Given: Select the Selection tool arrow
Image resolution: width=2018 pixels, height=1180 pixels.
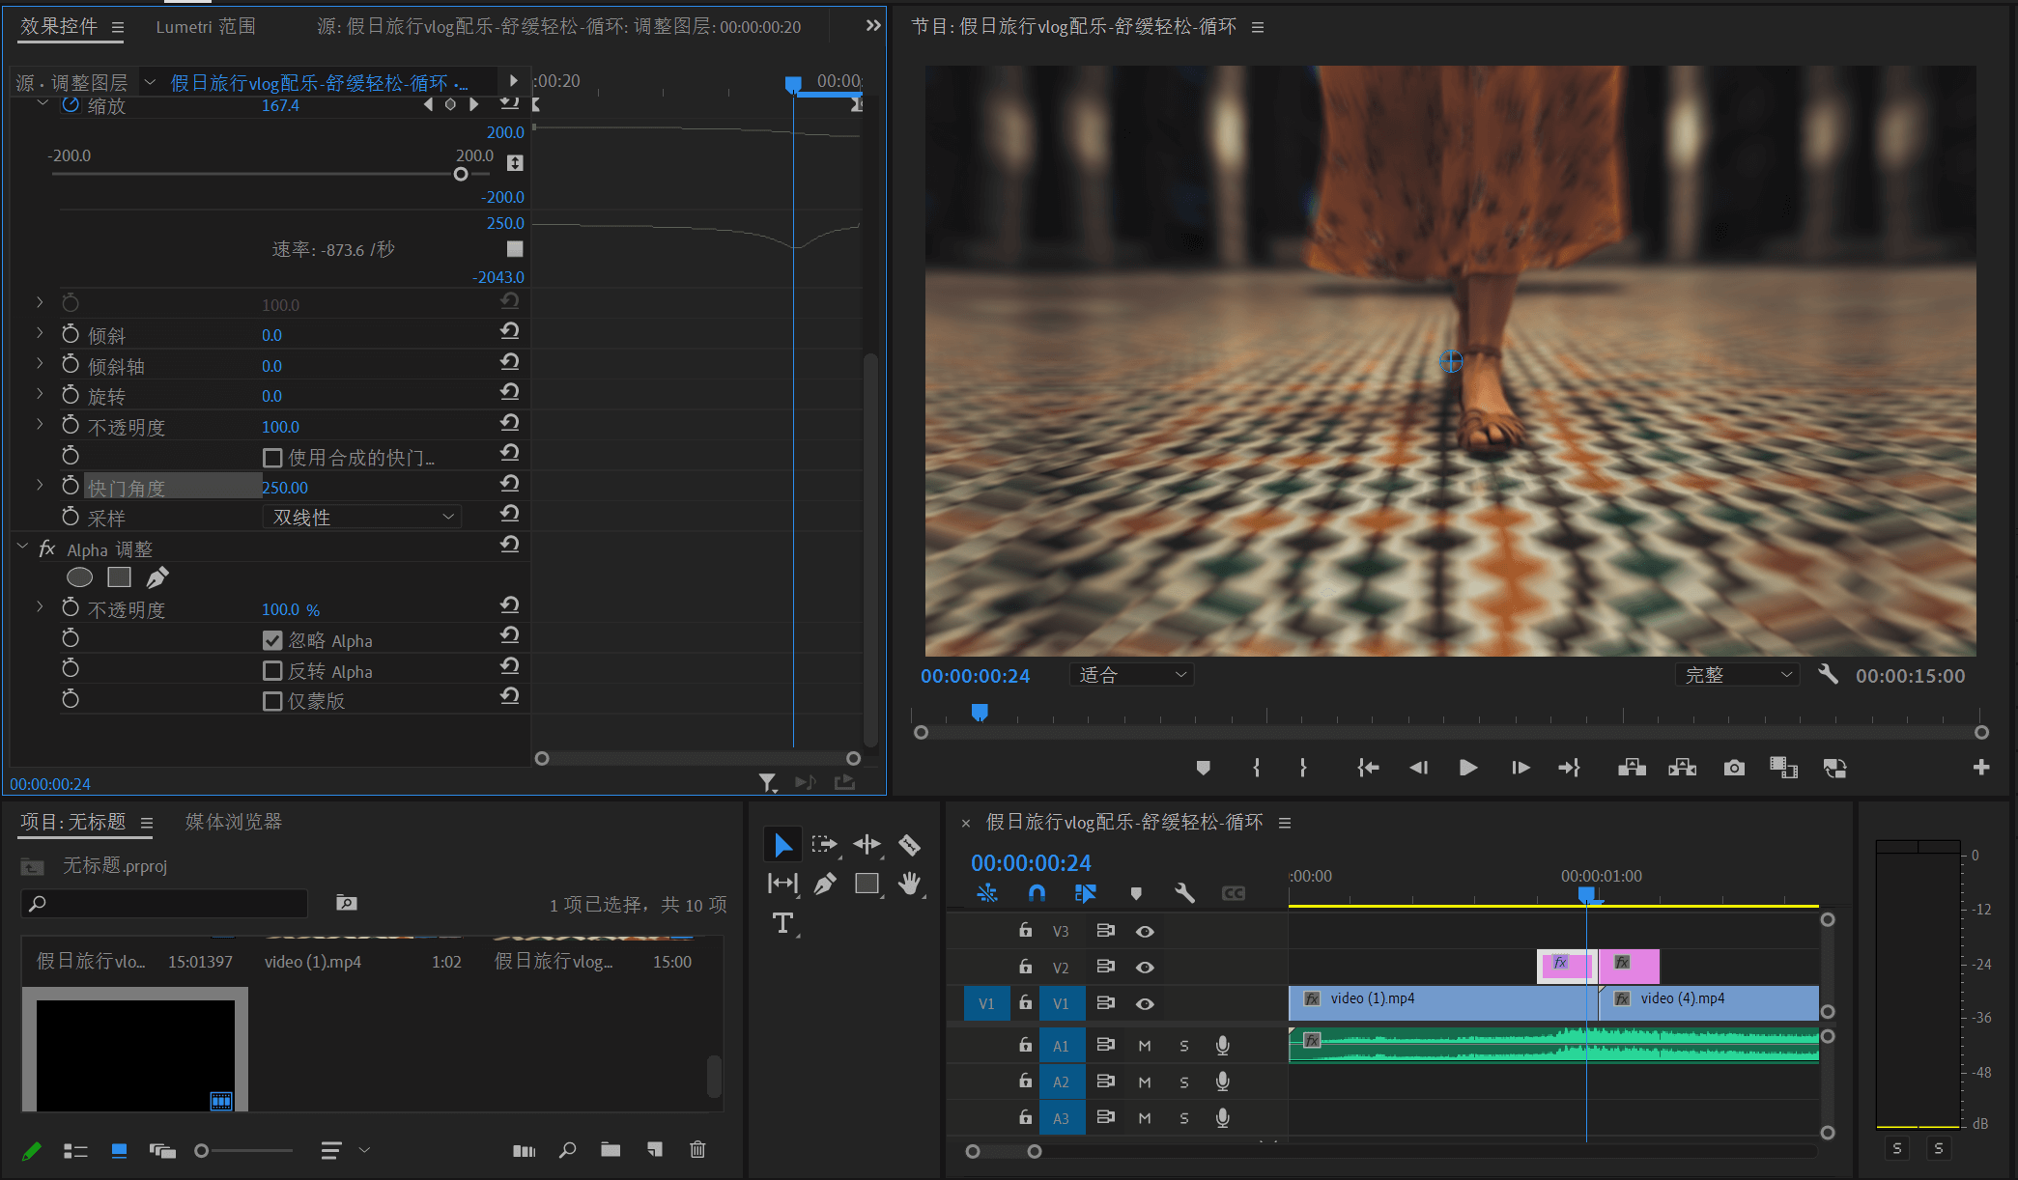Looking at the screenshot, I should (x=782, y=845).
